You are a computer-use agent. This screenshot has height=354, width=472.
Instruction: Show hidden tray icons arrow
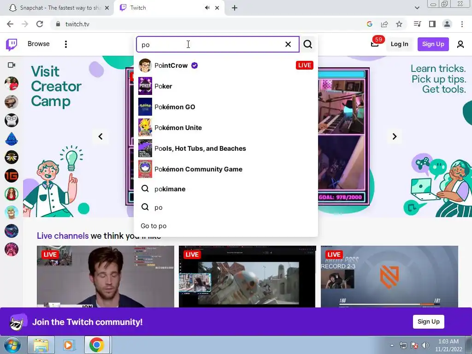[x=392, y=345]
